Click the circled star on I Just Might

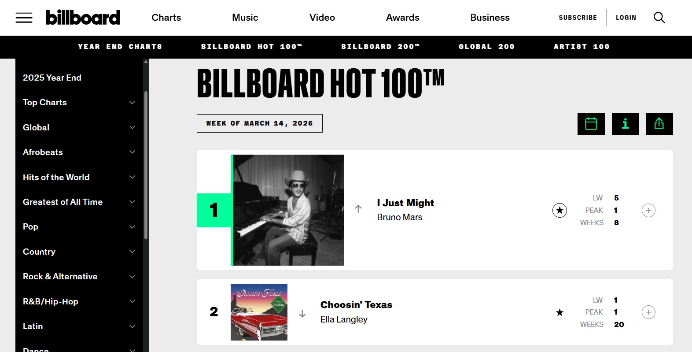point(559,210)
